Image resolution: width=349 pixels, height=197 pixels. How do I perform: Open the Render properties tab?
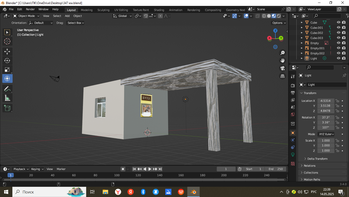[x=293, y=85]
